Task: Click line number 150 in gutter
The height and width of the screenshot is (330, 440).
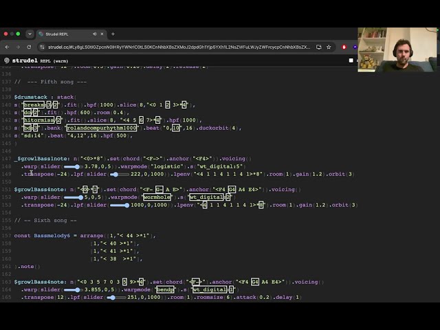Action: [5, 181]
